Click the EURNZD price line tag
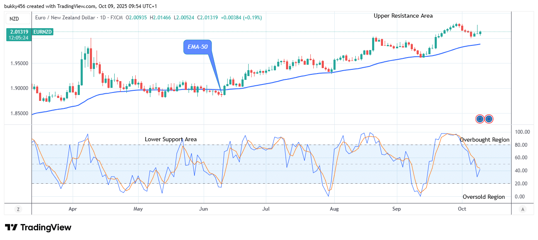This screenshot has height=240, width=538. tap(42, 32)
